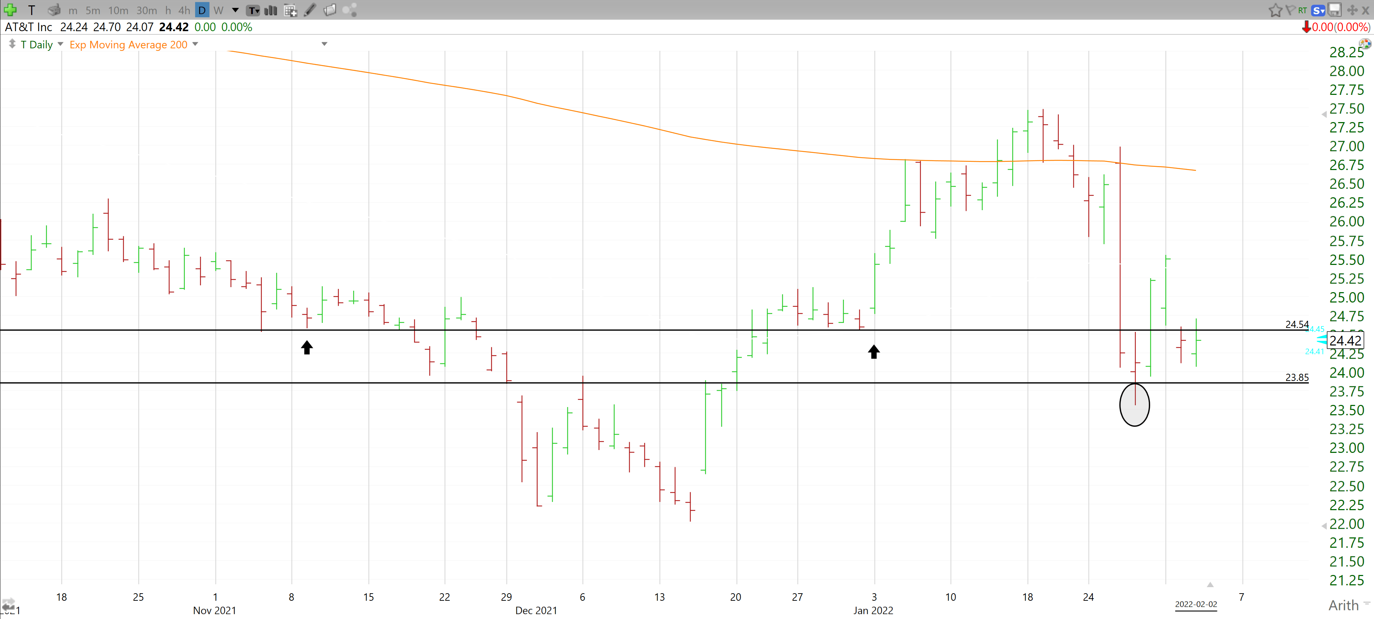The image size is (1374, 619).
Task: Click the share icon in the toolbar
Action: [x=349, y=10]
